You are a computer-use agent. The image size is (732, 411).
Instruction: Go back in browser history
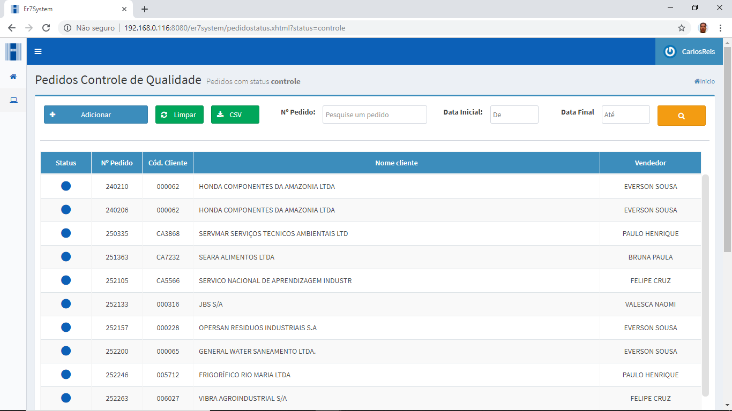pos(12,28)
